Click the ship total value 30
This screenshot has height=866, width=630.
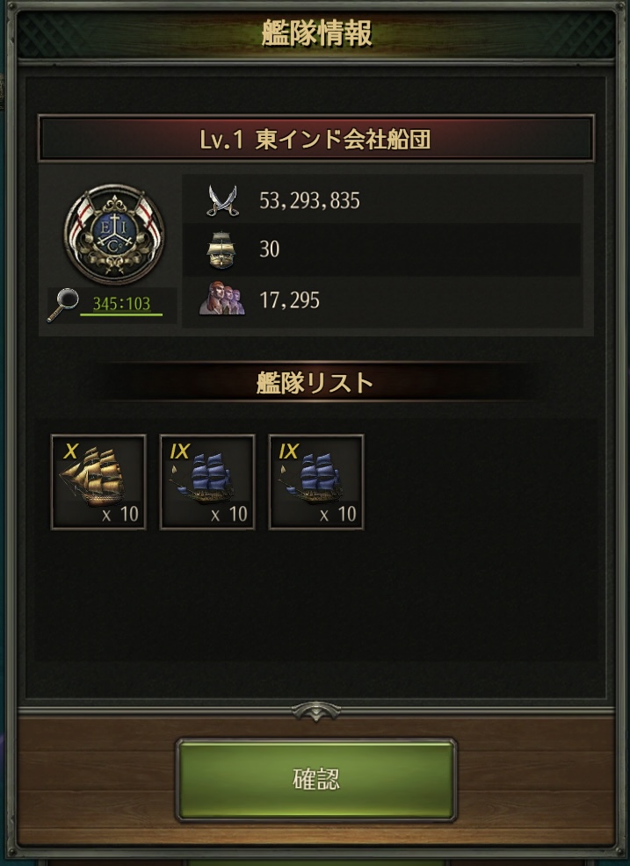[269, 249]
